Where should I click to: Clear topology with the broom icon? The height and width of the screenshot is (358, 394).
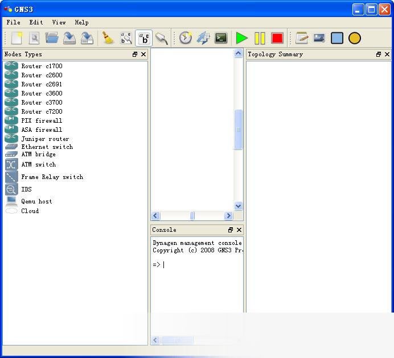[108, 38]
